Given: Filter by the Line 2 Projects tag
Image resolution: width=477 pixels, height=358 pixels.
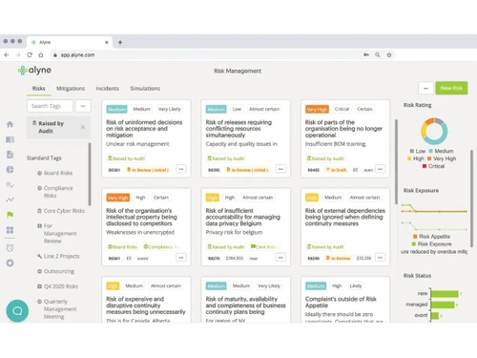Looking at the screenshot, I should pyautogui.click(x=58, y=256).
